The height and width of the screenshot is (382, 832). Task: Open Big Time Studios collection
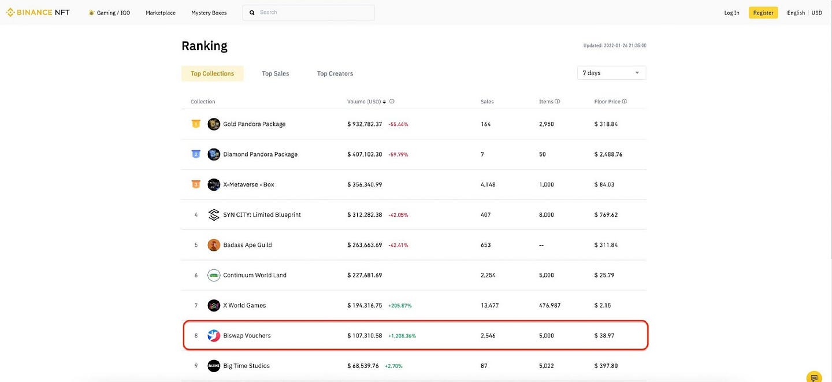click(246, 366)
